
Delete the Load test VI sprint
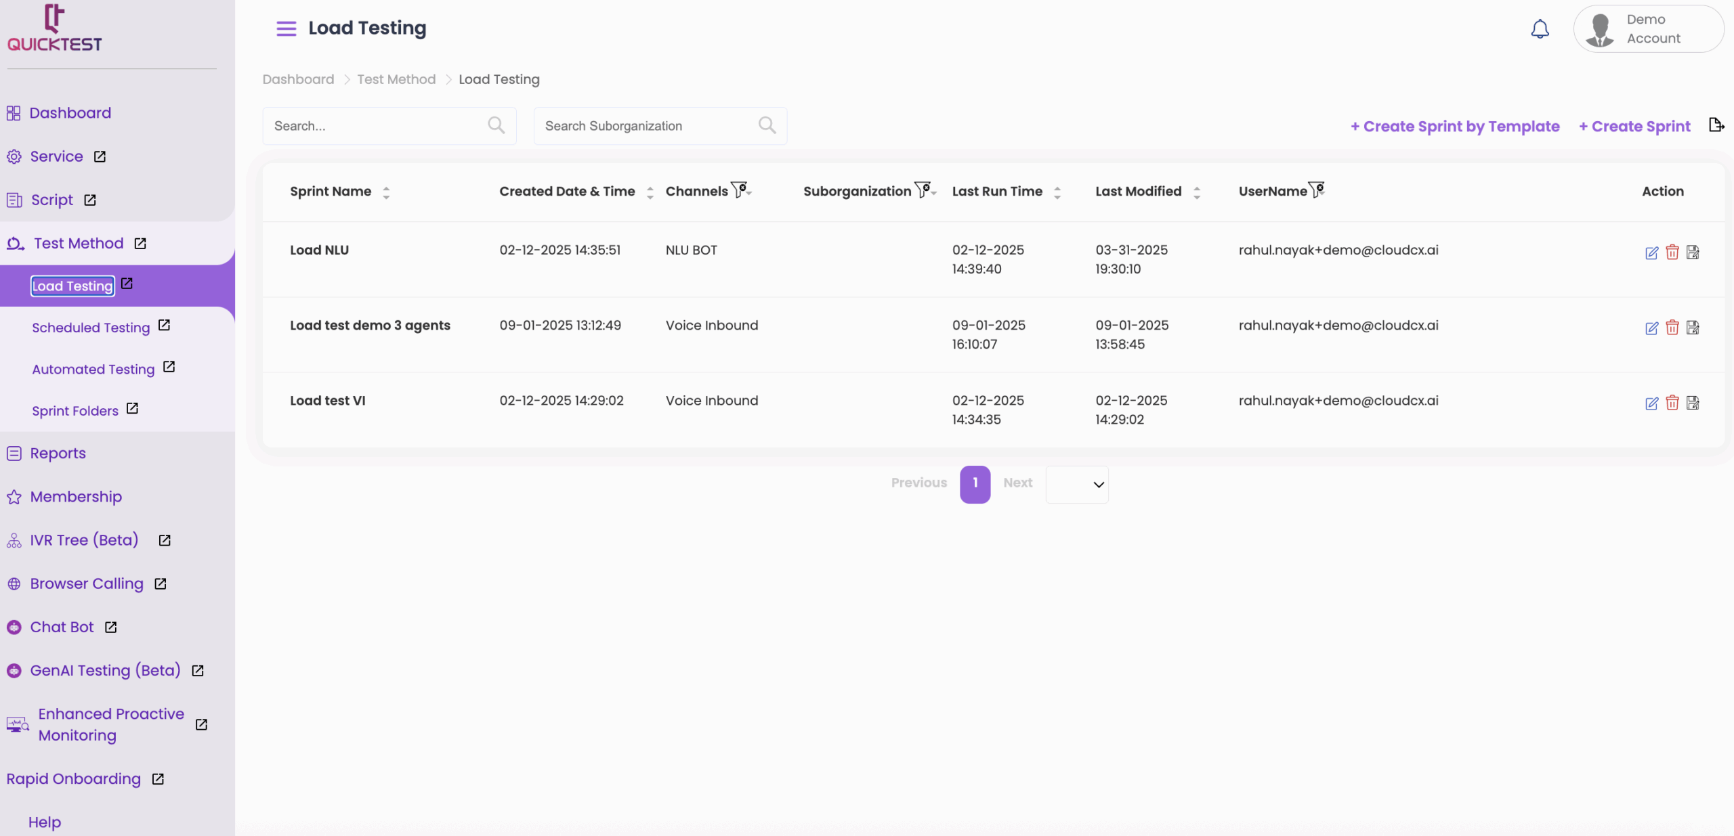(x=1672, y=403)
